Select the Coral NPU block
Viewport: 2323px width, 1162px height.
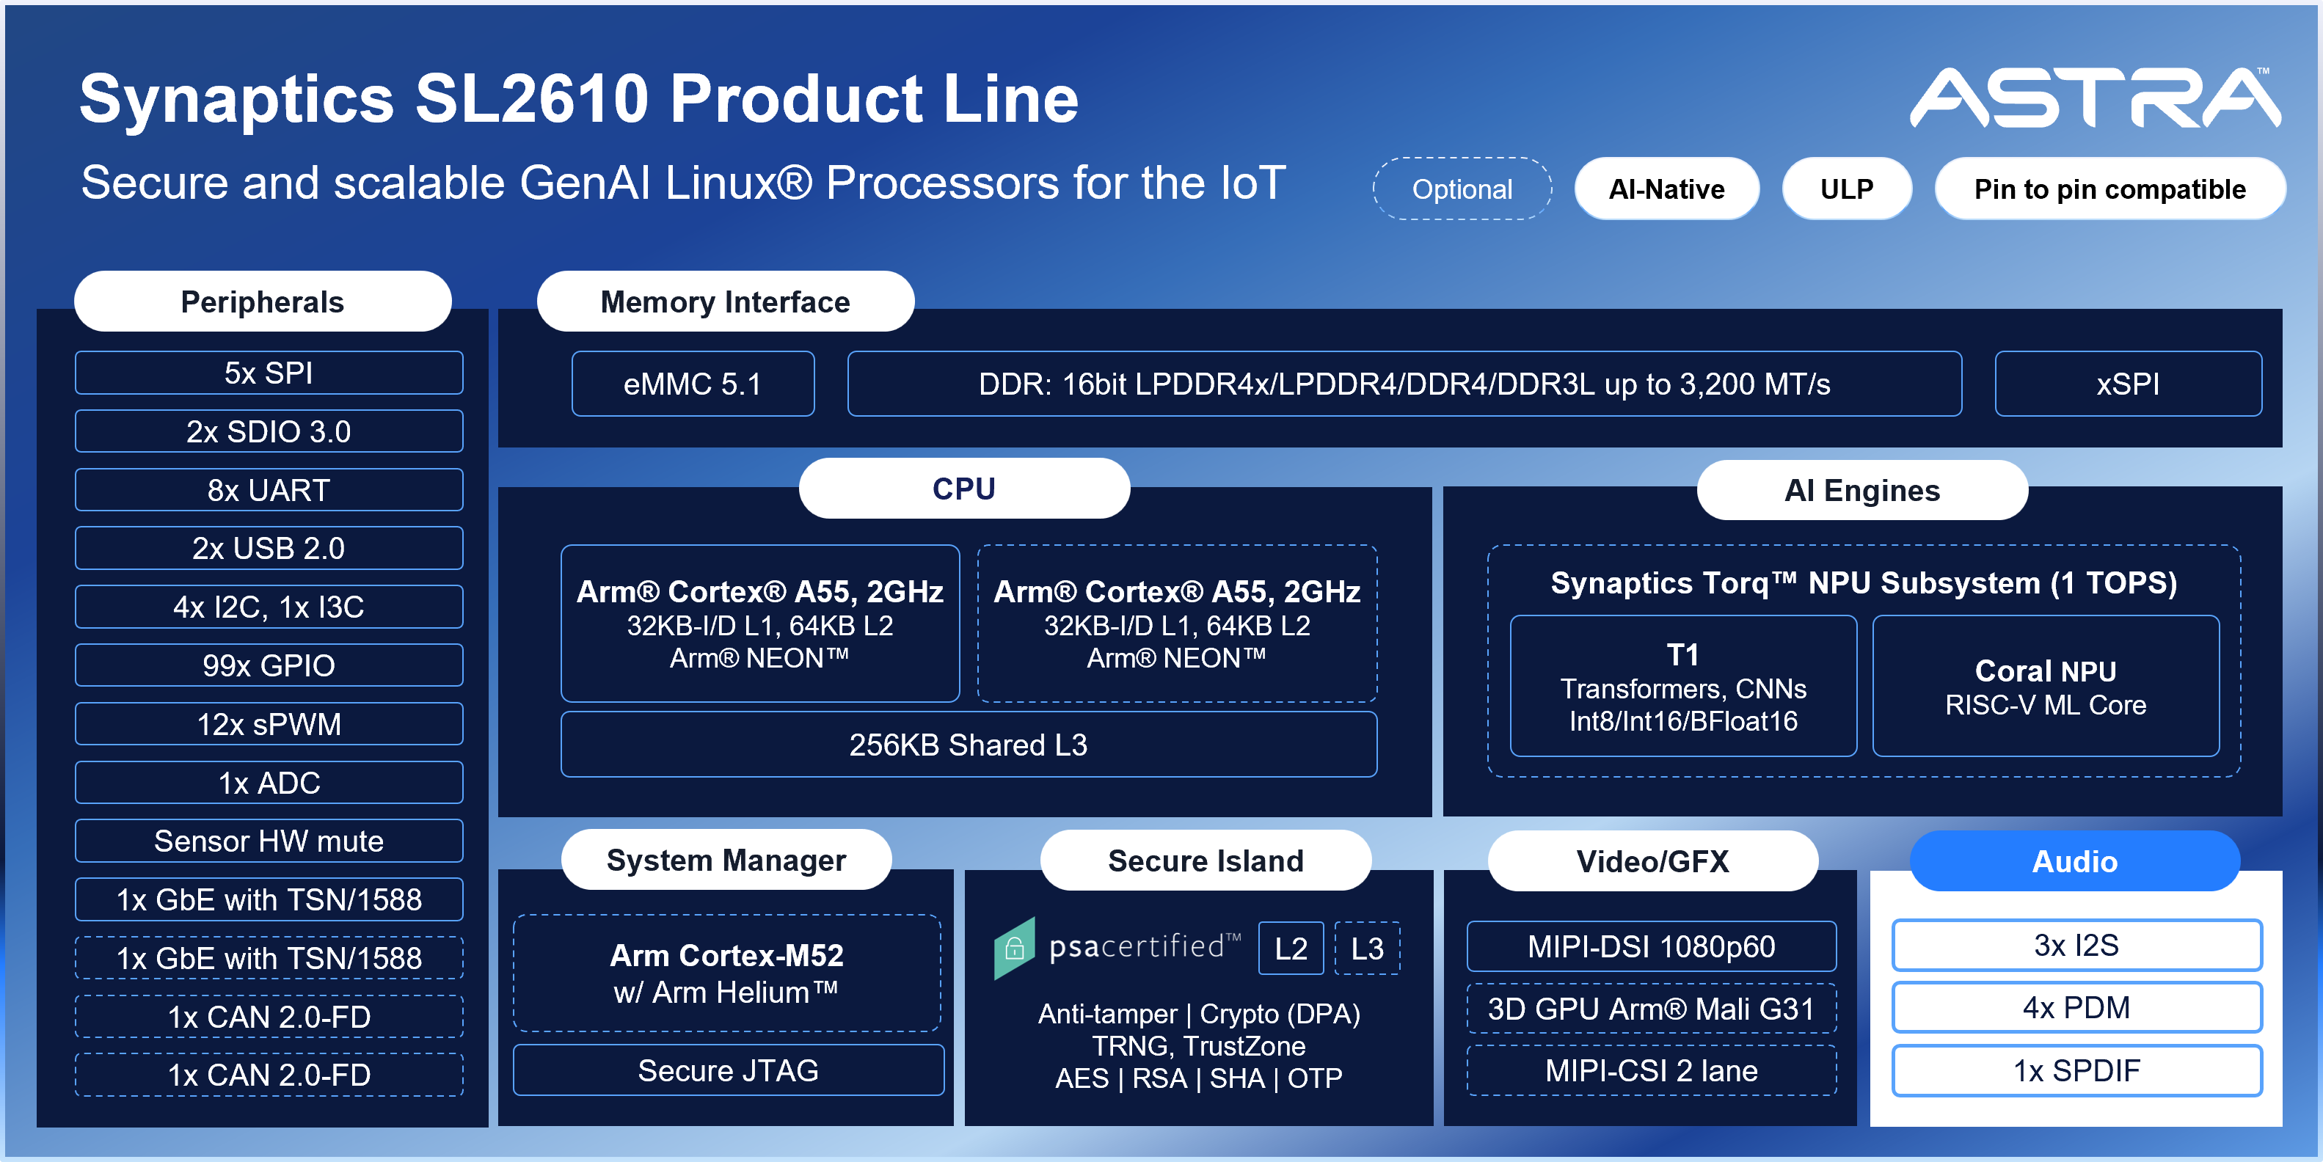pyautogui.click(x=2045, y=686)
